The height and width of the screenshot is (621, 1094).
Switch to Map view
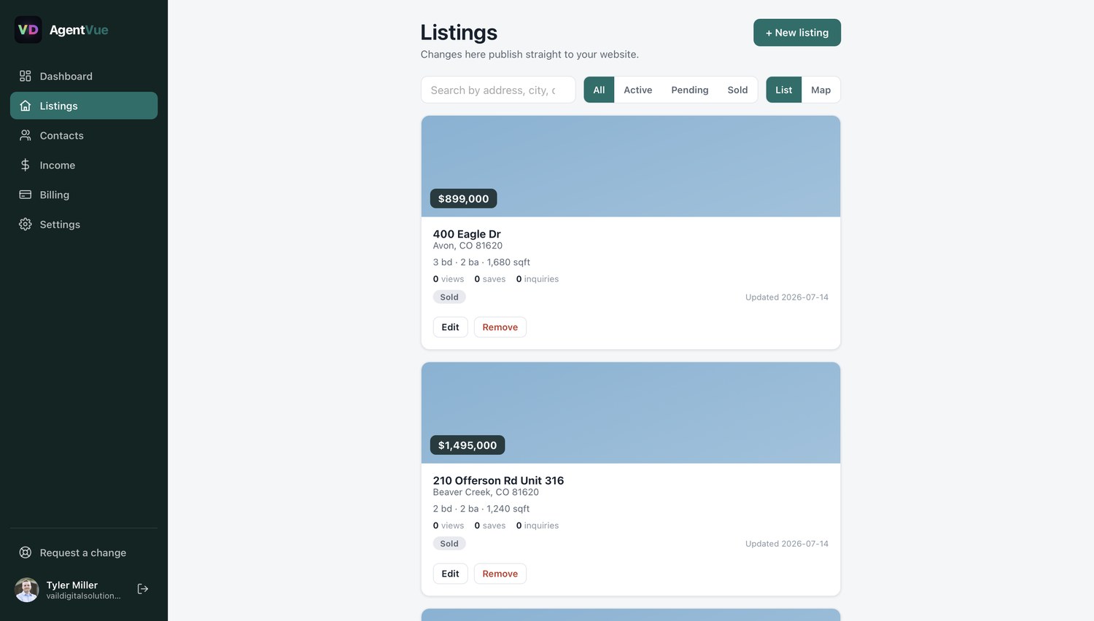(821, 90)
